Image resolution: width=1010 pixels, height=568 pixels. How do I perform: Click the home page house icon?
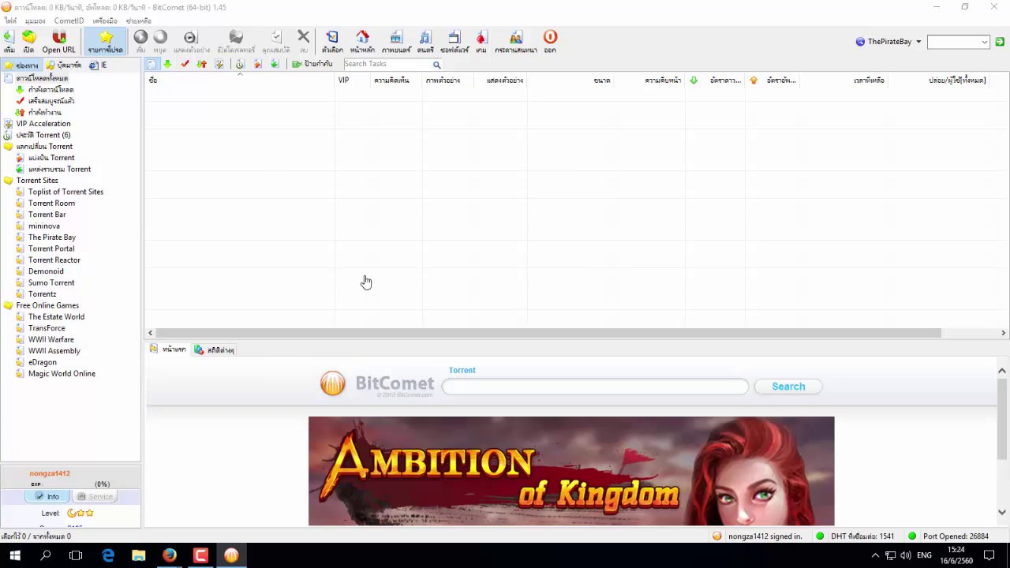[x=362, y=41]
